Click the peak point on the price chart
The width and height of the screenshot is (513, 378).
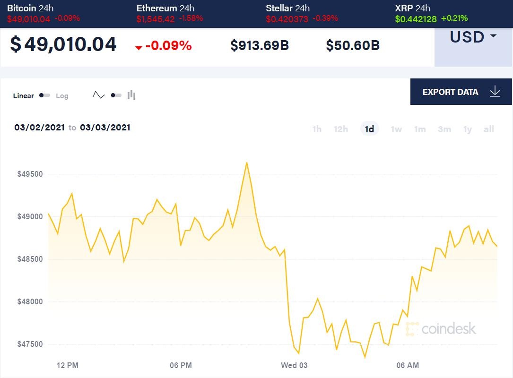pyautogui.click(x=246, y=163)
